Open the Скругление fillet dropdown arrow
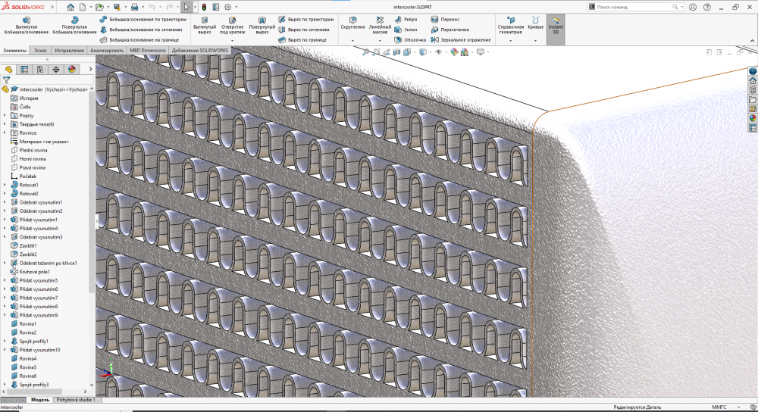This screenshot has height=412, width=758. click(x=352, y=40)
